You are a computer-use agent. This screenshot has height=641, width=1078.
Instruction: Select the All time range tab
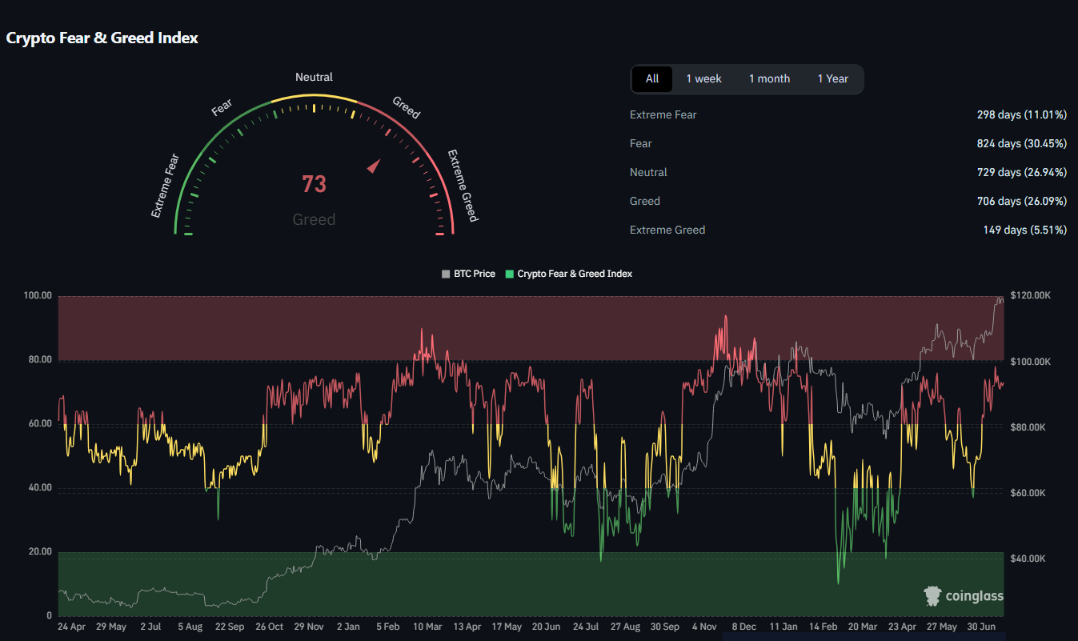pos(652,78)
